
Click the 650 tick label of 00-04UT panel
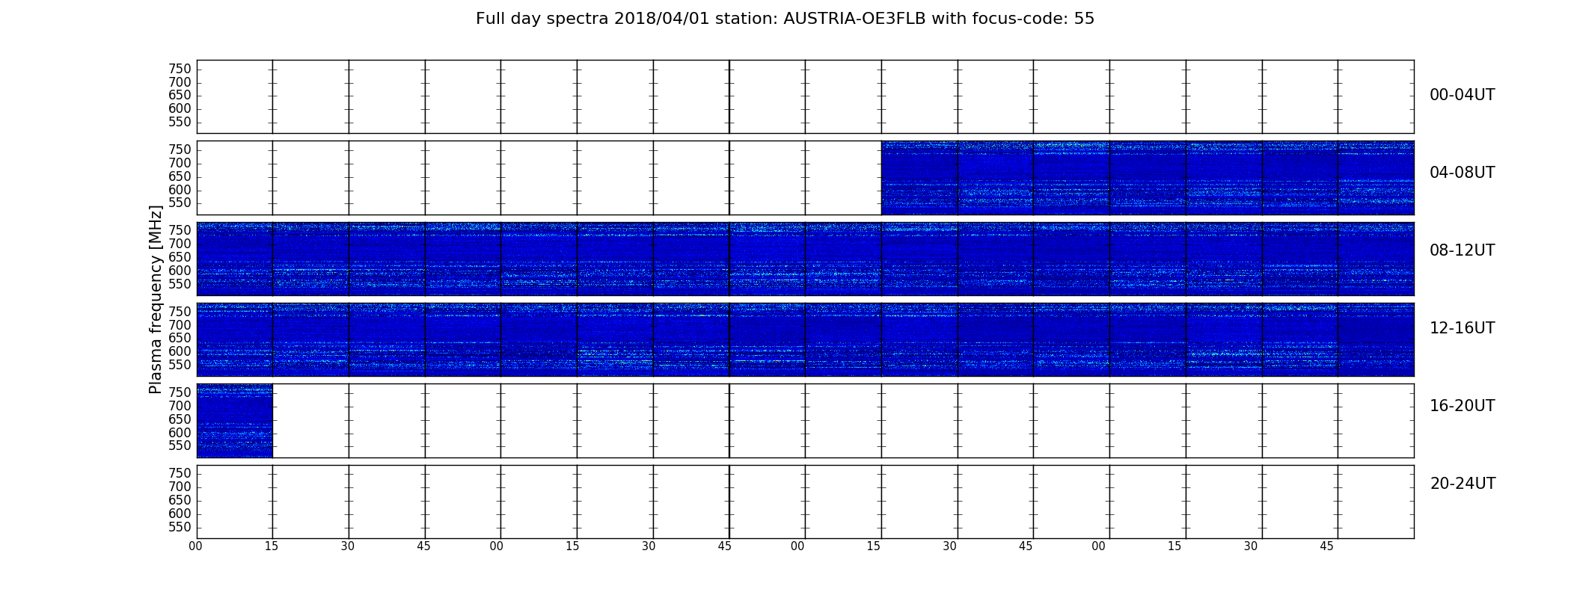pyautogui.click(x=180, y=96)
